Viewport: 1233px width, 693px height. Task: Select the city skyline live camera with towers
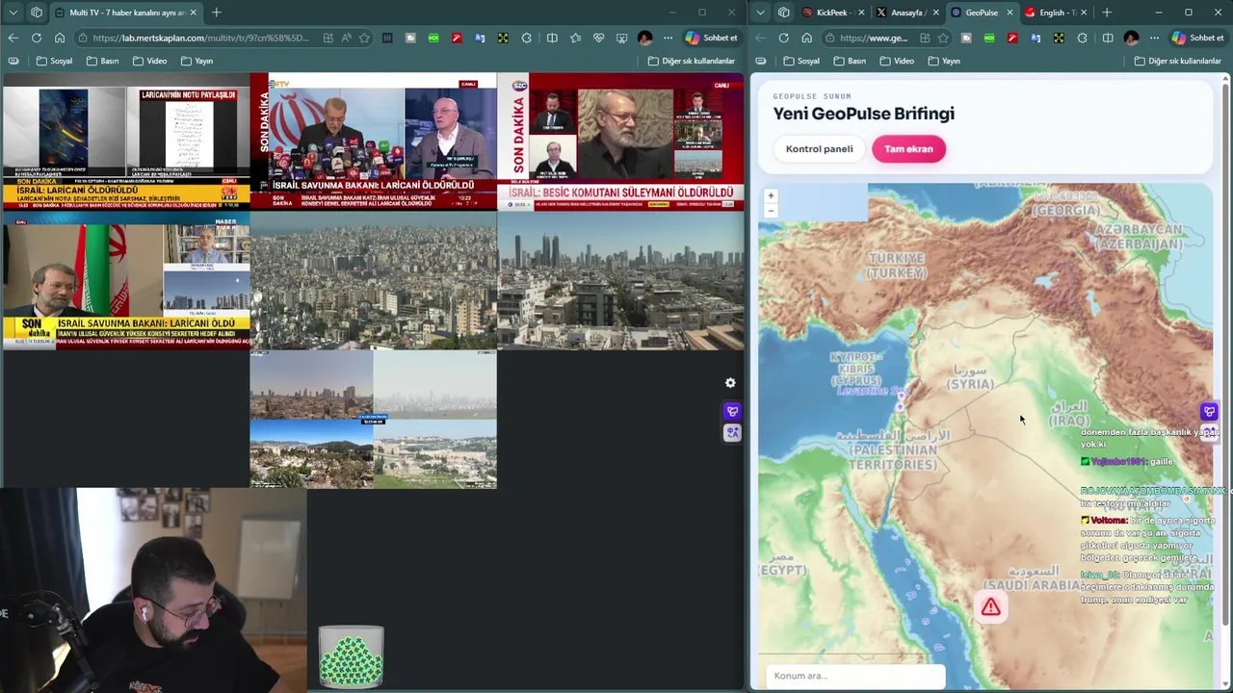click(x=621, y=280)
